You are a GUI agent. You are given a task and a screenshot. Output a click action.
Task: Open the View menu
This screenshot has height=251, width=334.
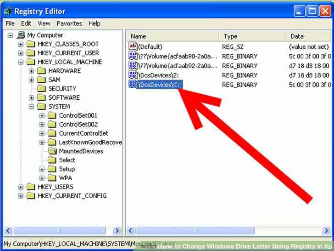tap(44, 23)
